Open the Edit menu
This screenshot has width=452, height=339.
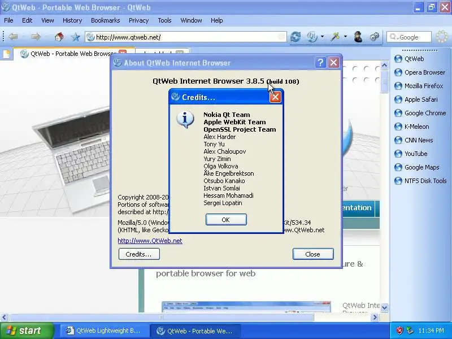click(27, 20)
